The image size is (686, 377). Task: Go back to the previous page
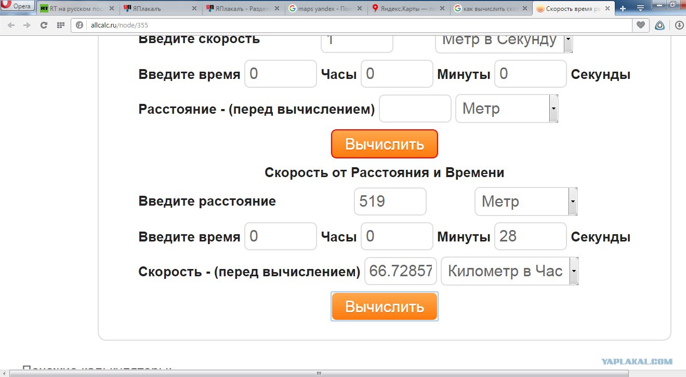tap(11, 25)
